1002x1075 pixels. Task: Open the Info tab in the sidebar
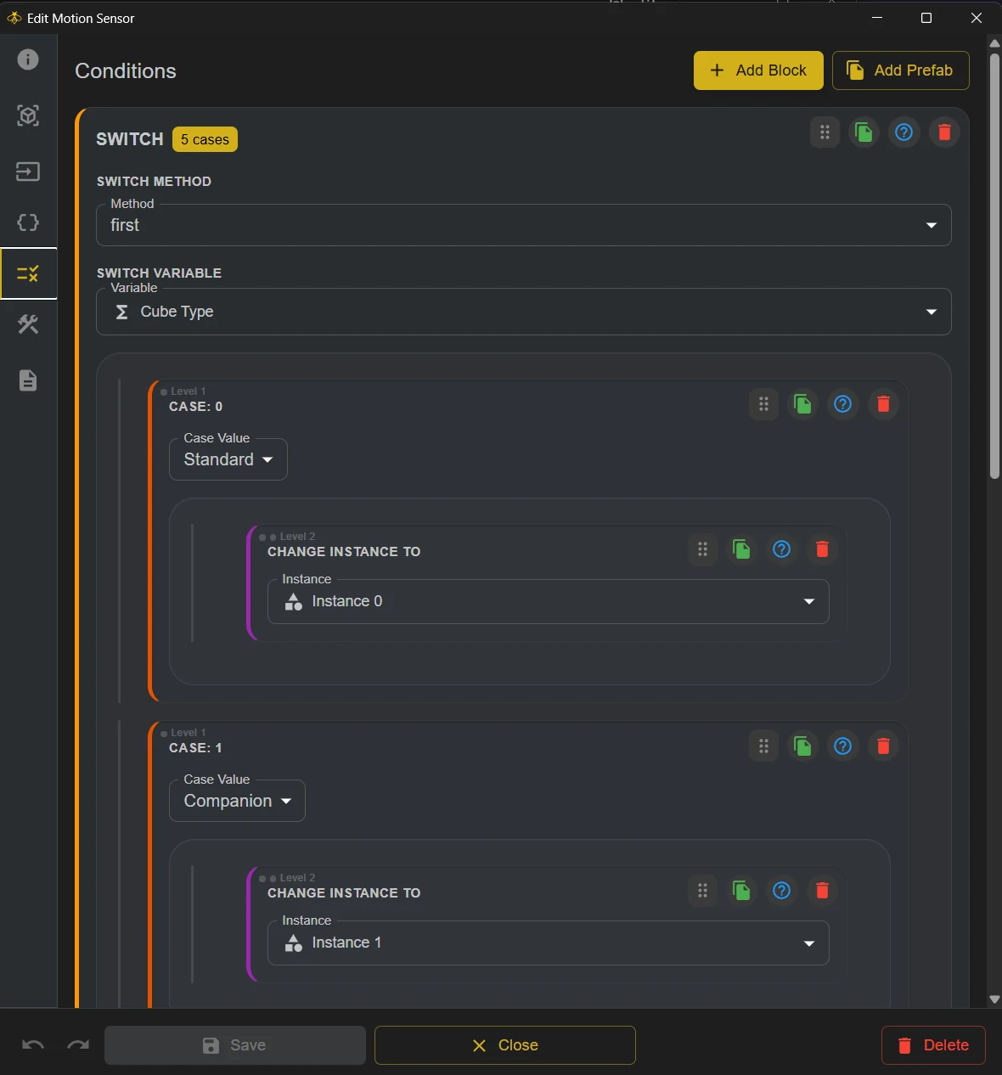(x=28, y=59)
